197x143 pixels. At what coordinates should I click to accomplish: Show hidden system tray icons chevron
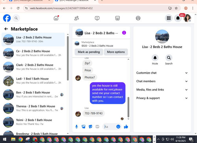click(x=158, y=139)
